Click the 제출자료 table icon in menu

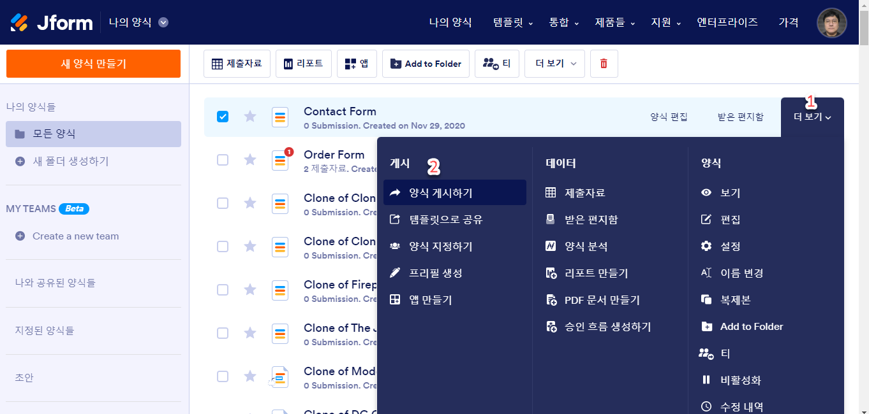pyautogui.click(x=551, y=192)
